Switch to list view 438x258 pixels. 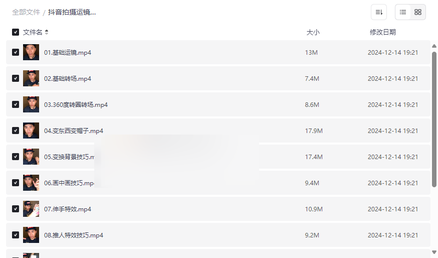(x=403, y=12)
